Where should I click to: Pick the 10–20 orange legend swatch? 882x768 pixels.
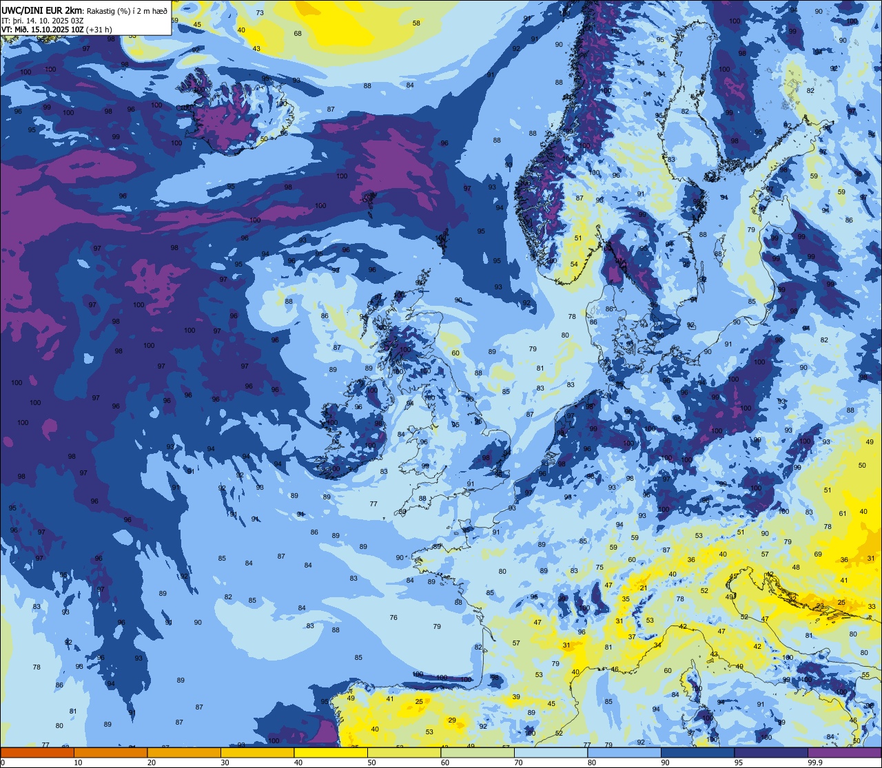[110, 752]
